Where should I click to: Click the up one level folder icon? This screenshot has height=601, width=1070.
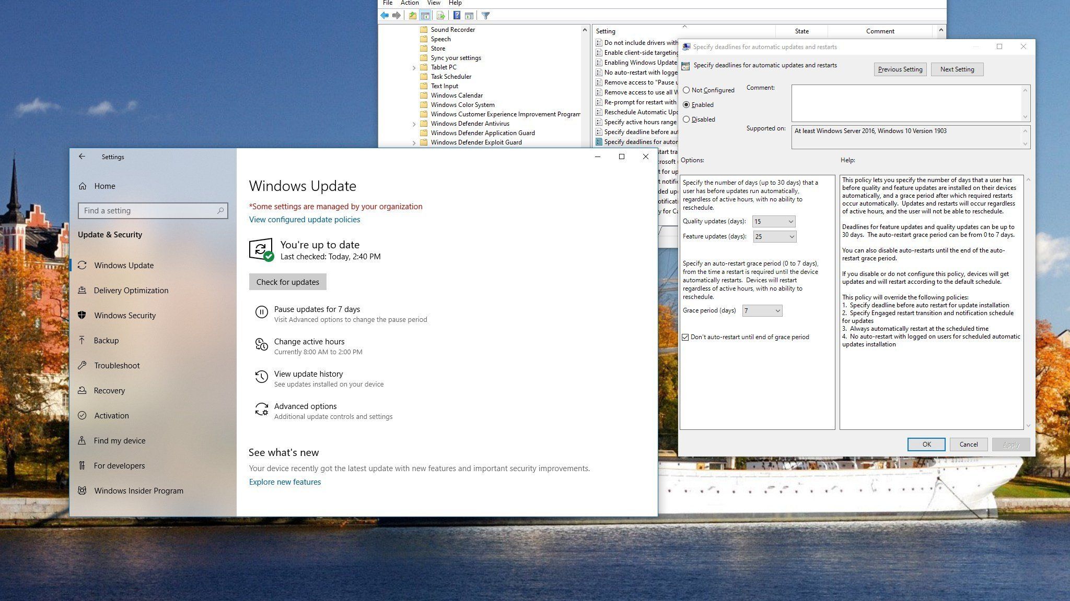413,16
